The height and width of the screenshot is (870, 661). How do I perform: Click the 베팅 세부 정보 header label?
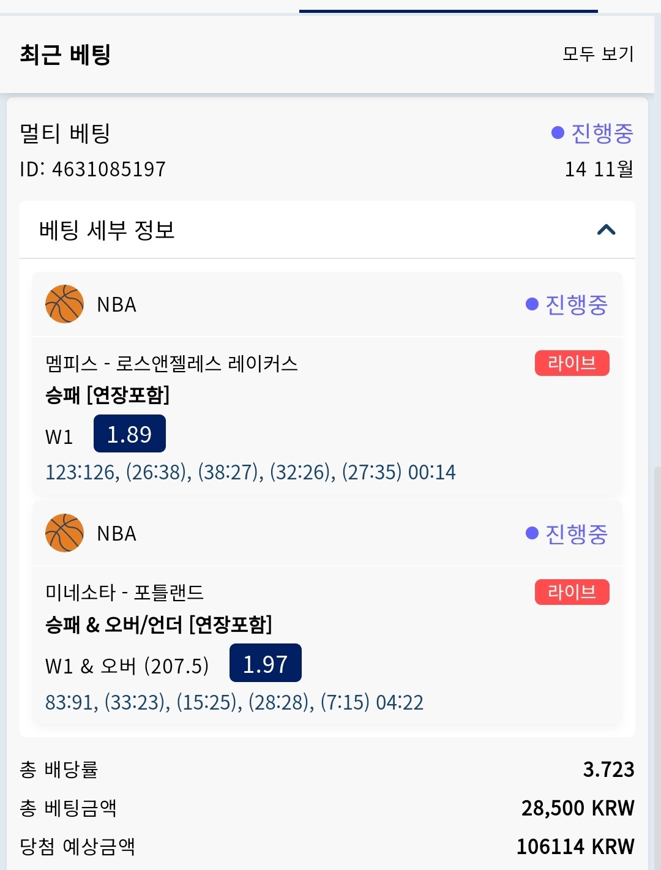(x=107, y=230)
